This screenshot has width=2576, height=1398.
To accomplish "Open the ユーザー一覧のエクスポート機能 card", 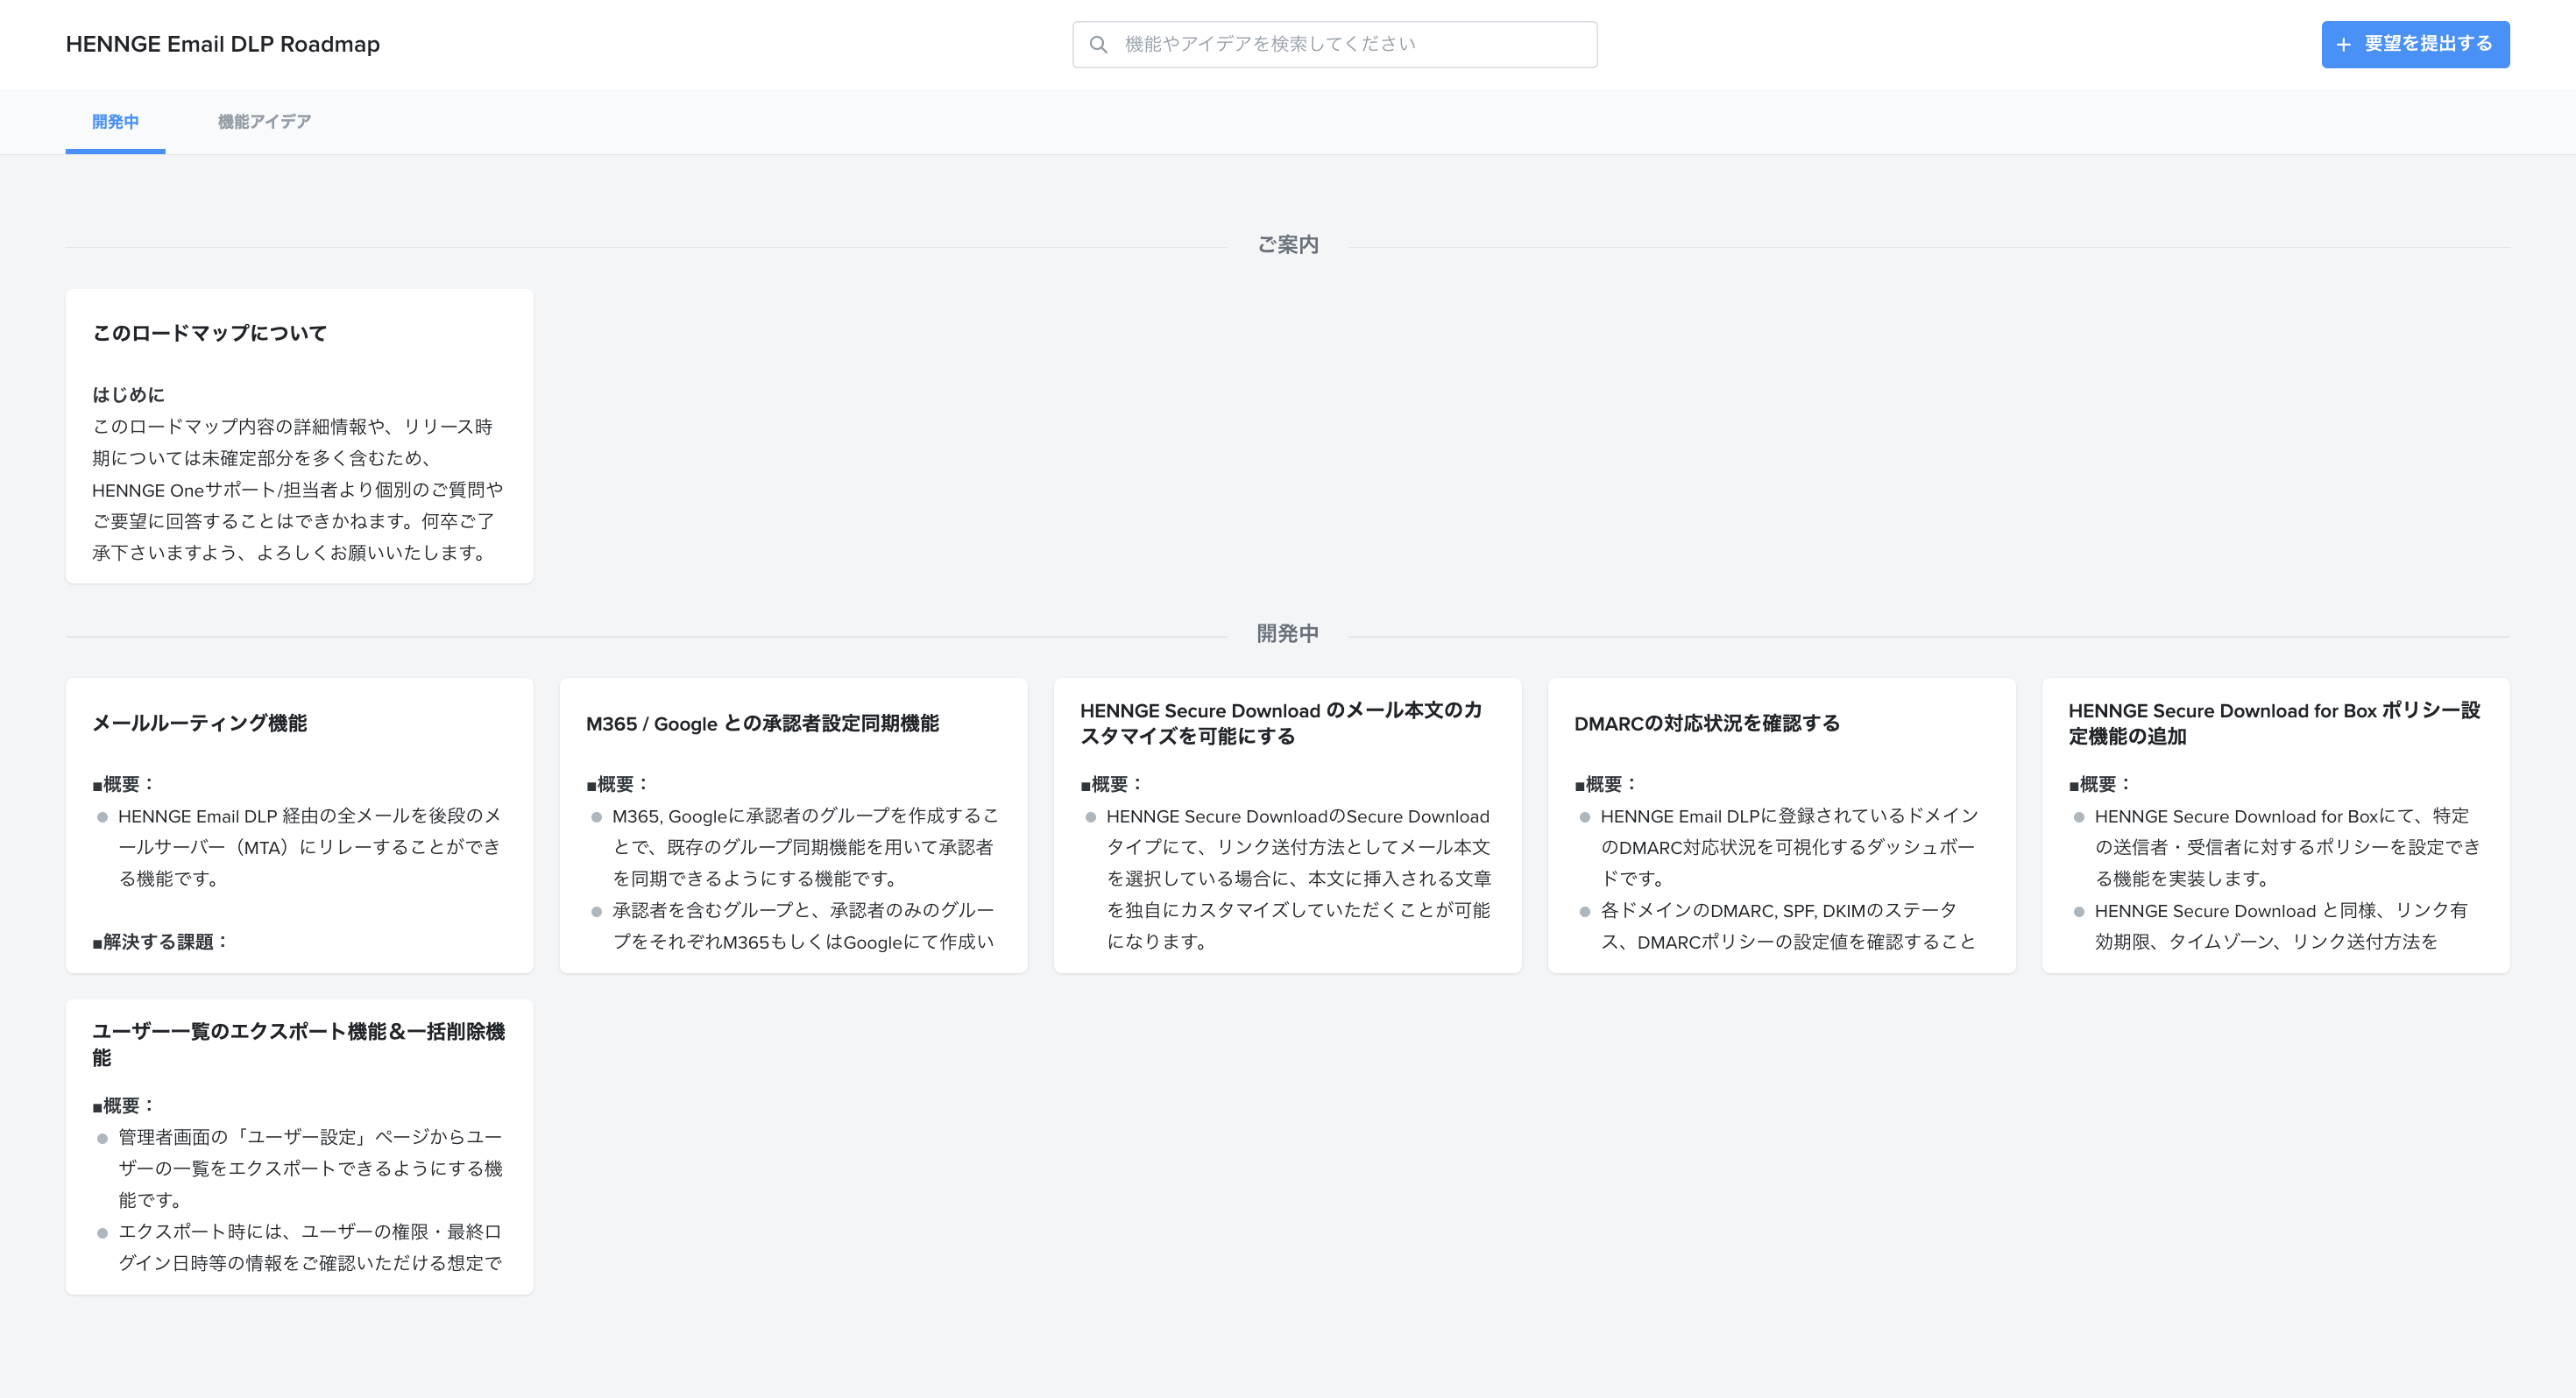I will [x=299, y=1147].
